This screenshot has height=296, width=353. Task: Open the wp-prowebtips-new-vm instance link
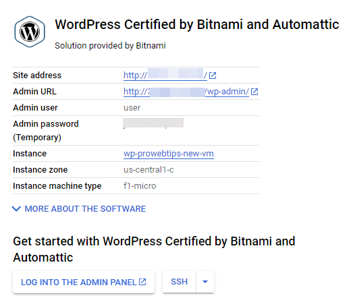(x=169, y=154)
